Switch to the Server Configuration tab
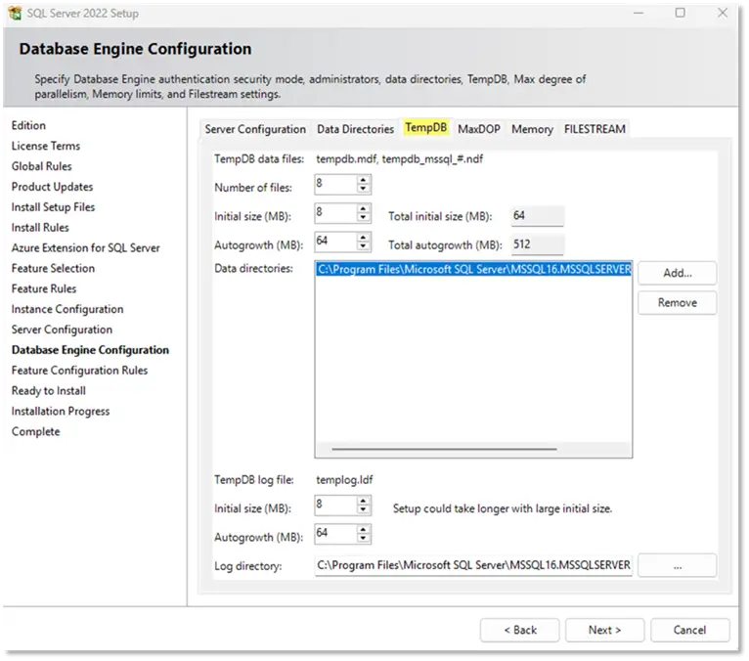This screenshot has height=661, width=749. click(x=255, y=129)
